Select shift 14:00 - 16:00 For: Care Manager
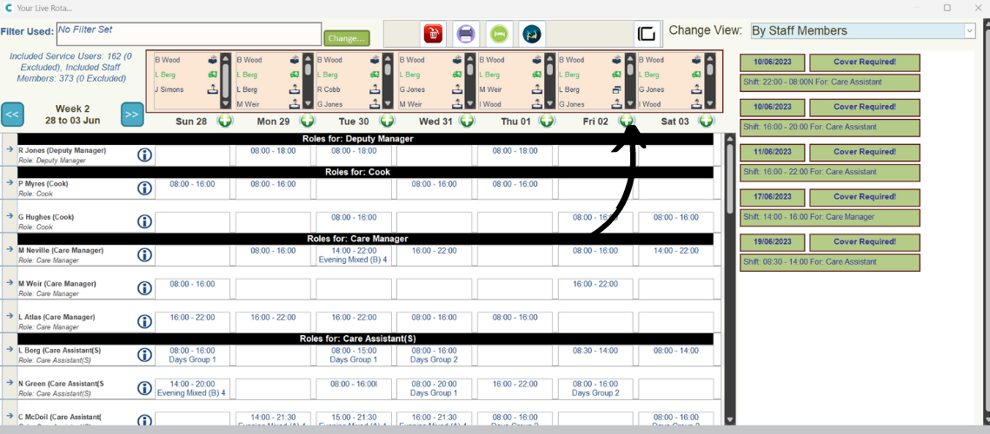This screenshot has width=990, height=434. pyautogui.click(x=829, y=218)
